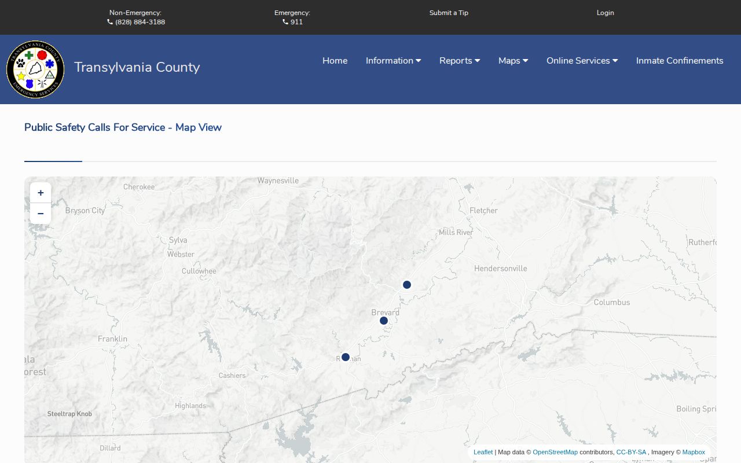Go to the Home page
Screen dimensions: 741x463
pyautogui.click(x=335, y=61)
